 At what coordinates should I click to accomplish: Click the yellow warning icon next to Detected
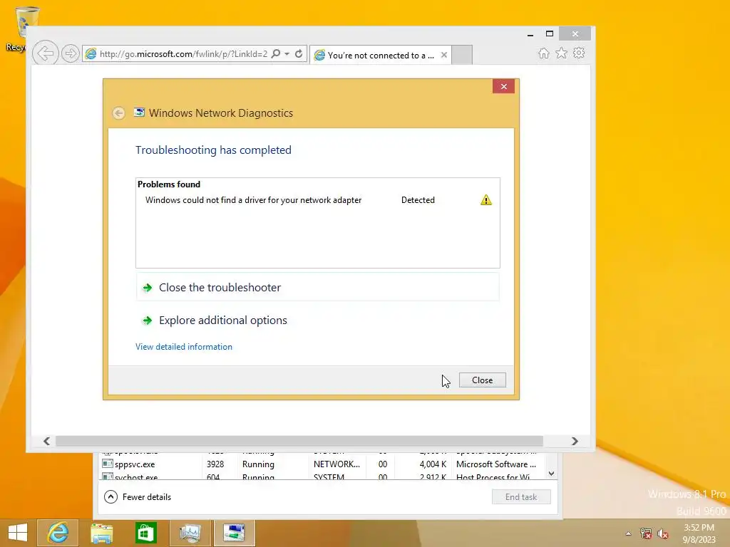coord(486,200)
